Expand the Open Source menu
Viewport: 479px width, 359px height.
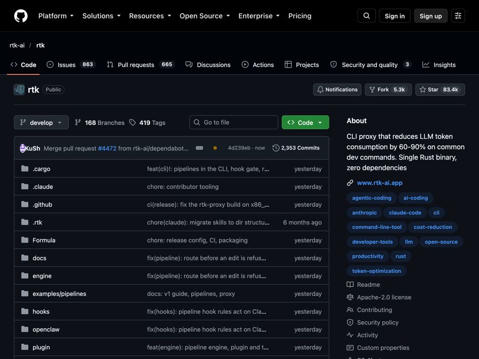pyautogui.click(x=205, y=16)
